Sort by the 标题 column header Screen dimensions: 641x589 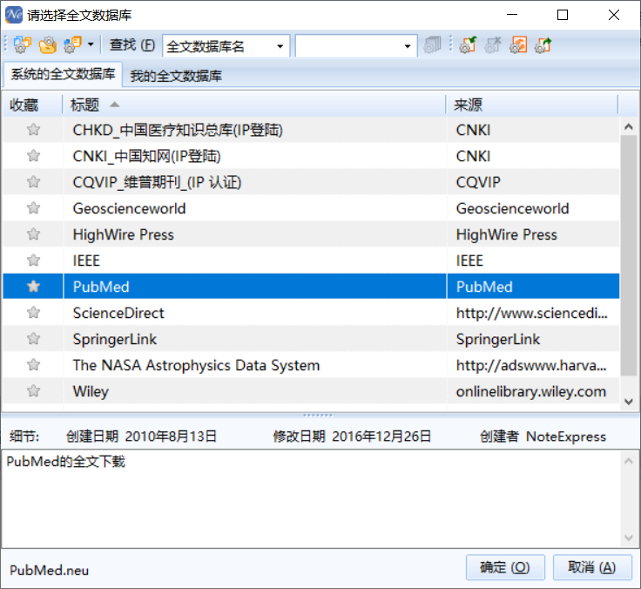point(253,105)
